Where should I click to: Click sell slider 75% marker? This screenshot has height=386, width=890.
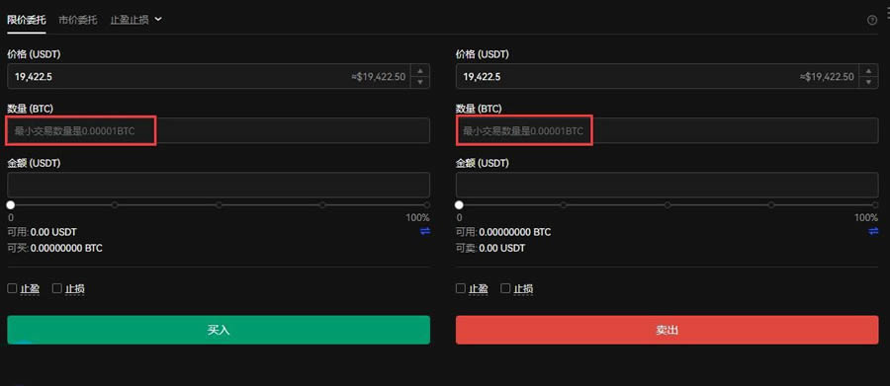coord(771,205)
